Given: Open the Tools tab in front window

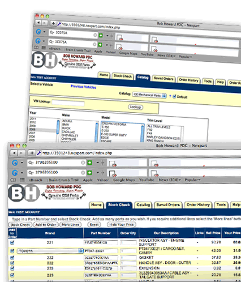Looking at the screenshot, I should [x=221, y=205].
